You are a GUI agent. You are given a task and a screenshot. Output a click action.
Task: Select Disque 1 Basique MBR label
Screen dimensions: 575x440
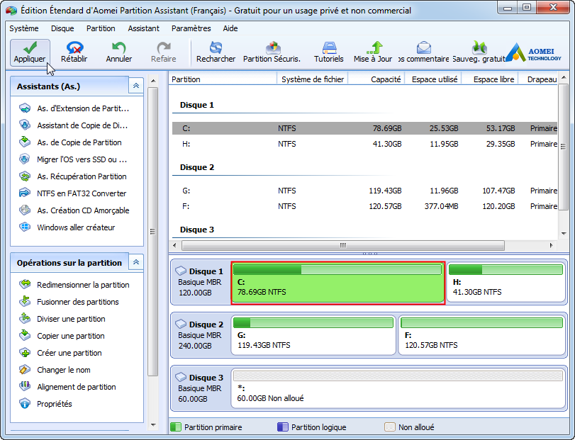point(201,282)
